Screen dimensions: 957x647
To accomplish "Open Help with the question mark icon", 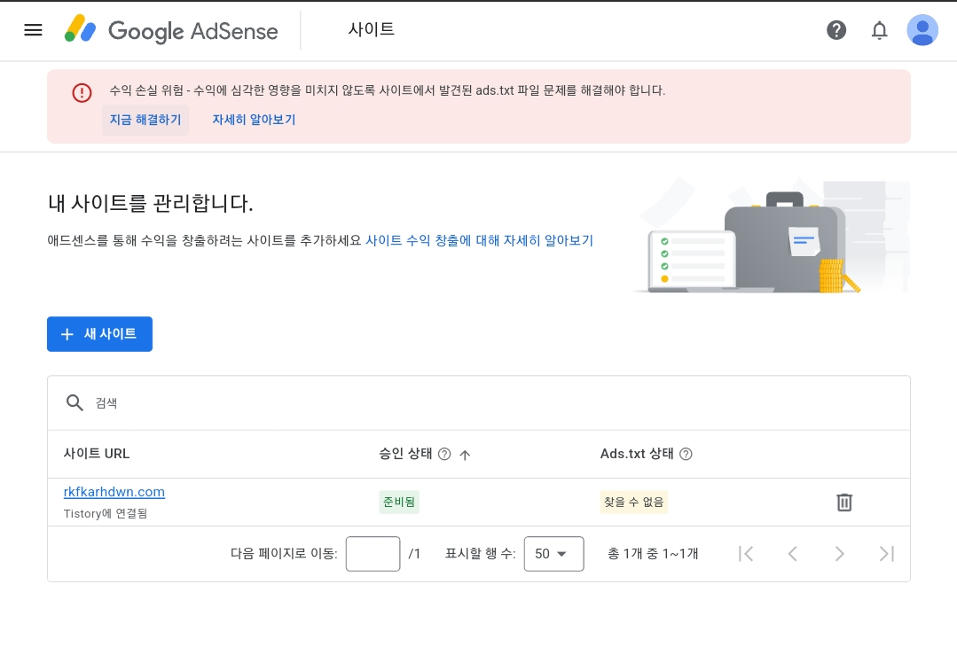I will pyautogui.click(x=836, y=29).
